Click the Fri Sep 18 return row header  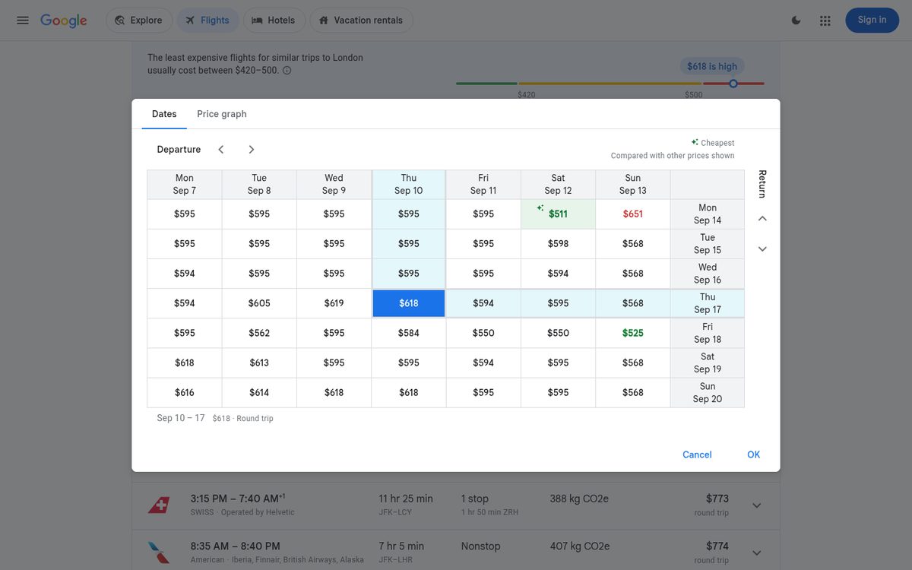point(708,333)
